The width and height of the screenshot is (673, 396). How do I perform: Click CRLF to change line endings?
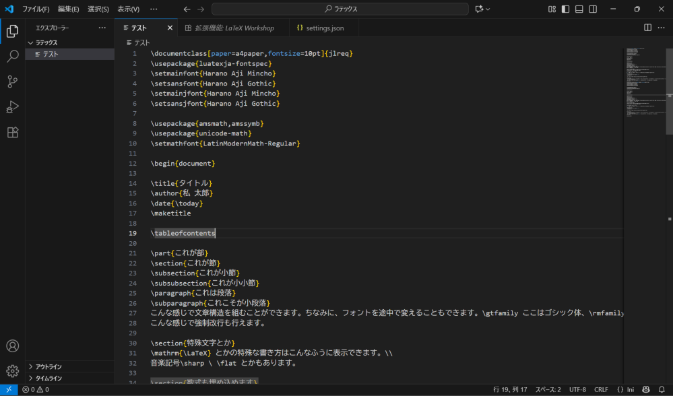pos(600,389)
